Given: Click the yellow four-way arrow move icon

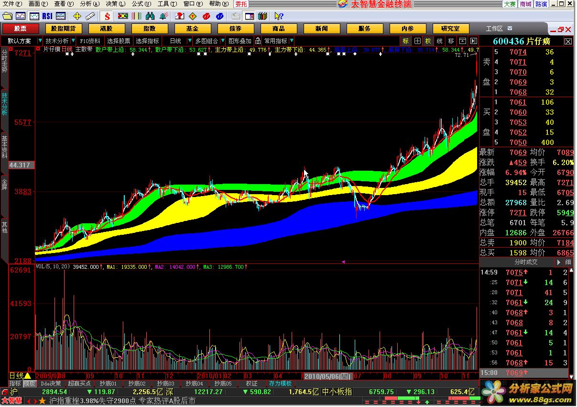Looking at the screenshot, I should coord(76,16).
